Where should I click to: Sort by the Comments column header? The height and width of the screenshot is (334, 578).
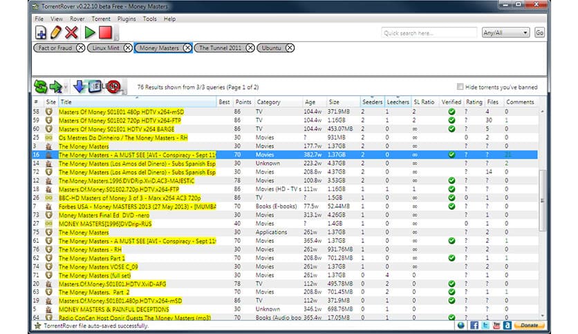coord(520,102)
